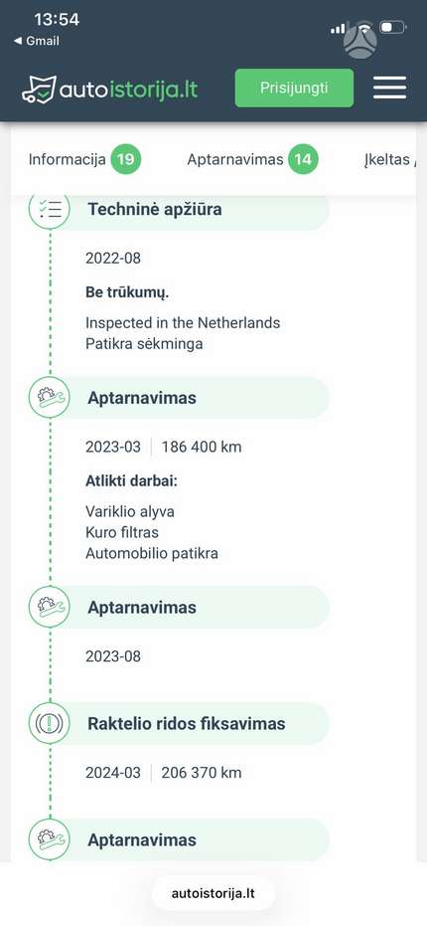Click the wrench icon for 2023-08 Aptarnavimas
This screenshot has height=926, width=427.
point(50,607)
